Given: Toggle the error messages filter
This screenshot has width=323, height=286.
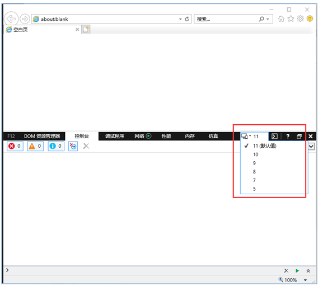Looking at the screenshot, I should (15, 146).
